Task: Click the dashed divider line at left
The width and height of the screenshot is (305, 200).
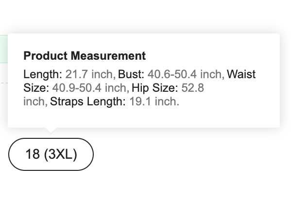Action: click(3, 83)
